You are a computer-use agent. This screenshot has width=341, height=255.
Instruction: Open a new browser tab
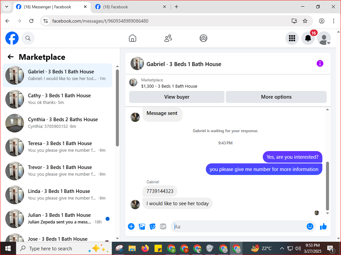point(176,7)
